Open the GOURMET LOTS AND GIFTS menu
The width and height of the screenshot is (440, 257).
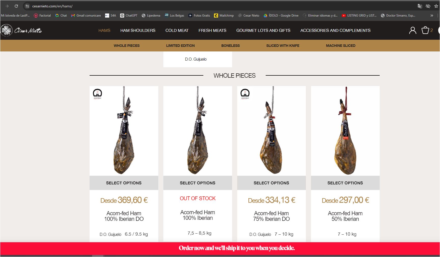(x=263, y=30)
